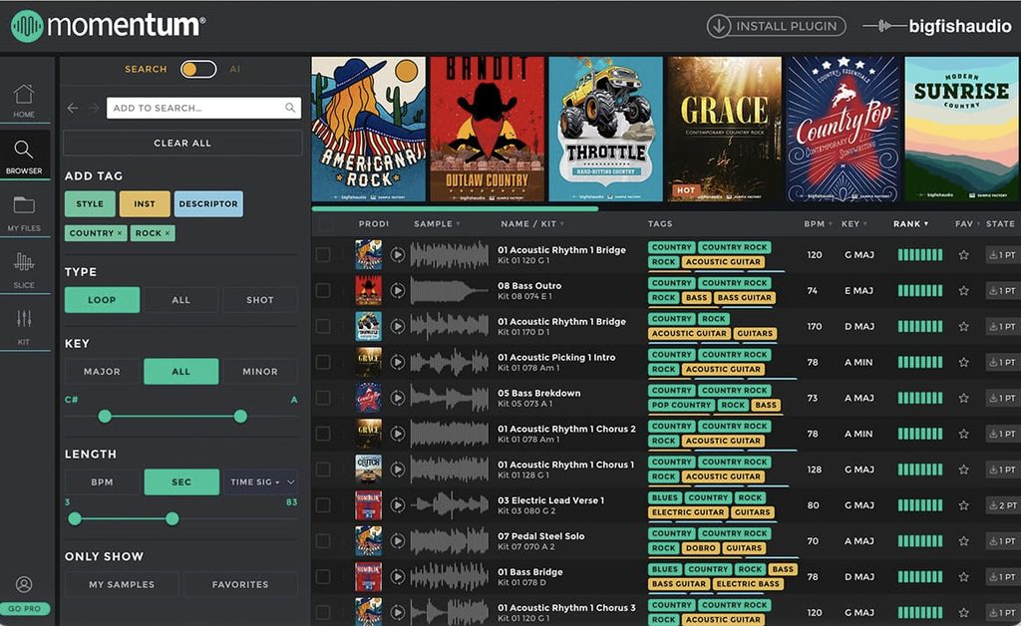Open the Browser section in sidebar
This screenshot has width=1021, height=626.
coord(24,156)
